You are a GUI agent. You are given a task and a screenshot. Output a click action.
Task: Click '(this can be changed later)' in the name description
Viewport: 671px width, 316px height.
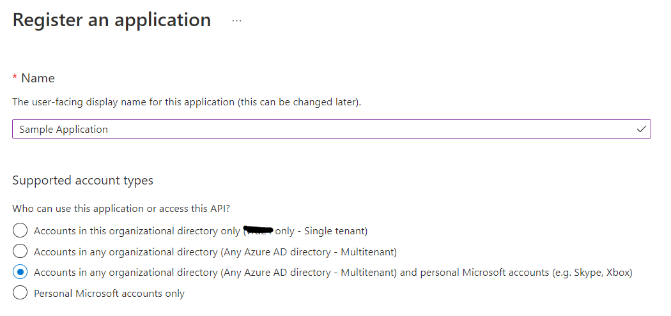(x=299, y=102)
